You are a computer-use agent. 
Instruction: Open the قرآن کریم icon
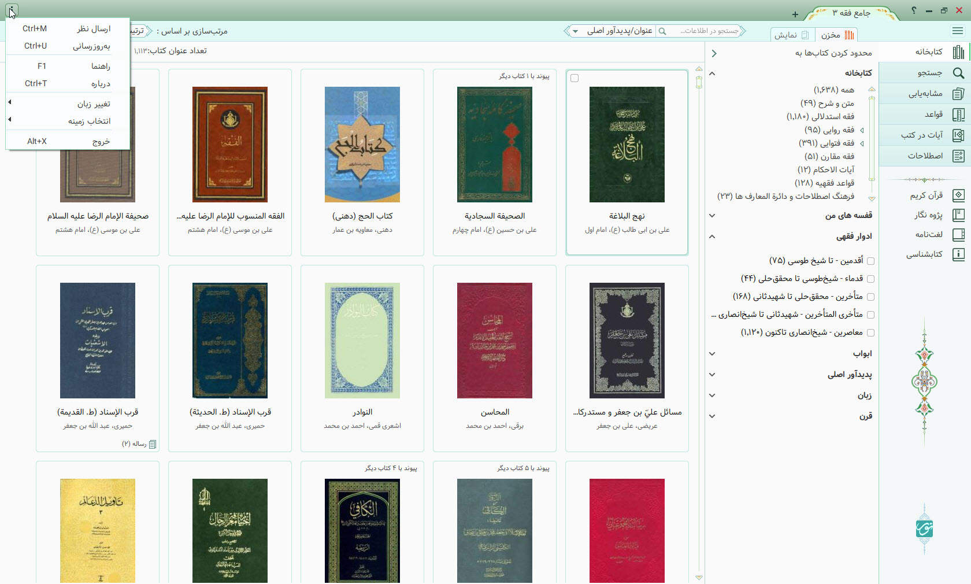(x=958, y=195)
